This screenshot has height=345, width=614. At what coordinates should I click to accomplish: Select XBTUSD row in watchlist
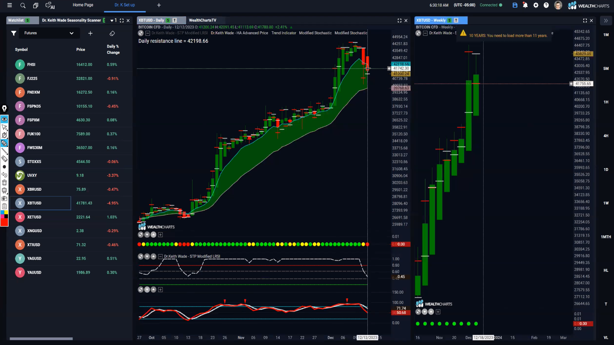point(40,203)
